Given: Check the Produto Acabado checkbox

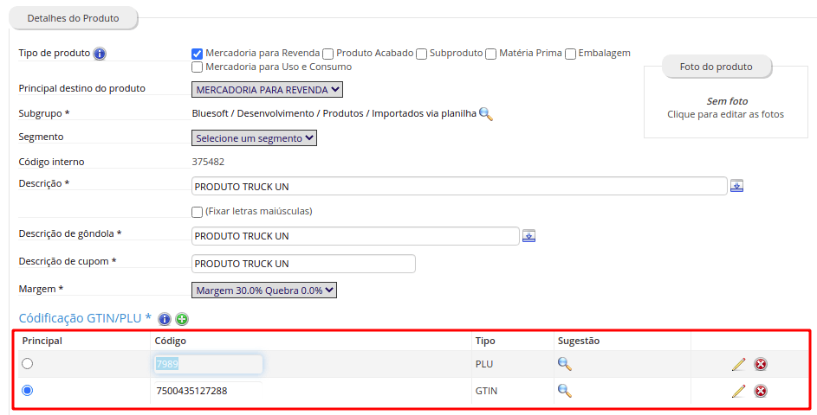Looking at the screenshot, I should point(327,54).
